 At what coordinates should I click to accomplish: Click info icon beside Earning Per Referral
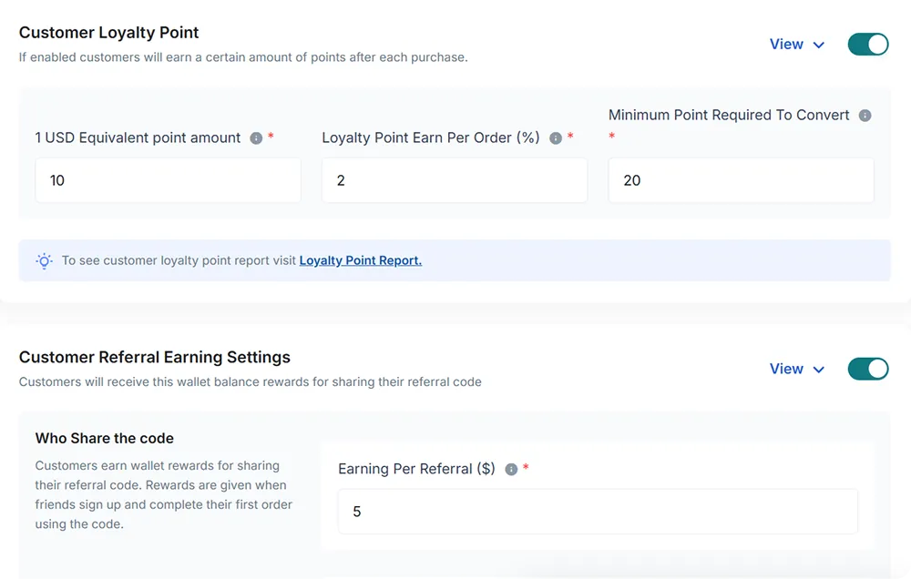point(511,469)
